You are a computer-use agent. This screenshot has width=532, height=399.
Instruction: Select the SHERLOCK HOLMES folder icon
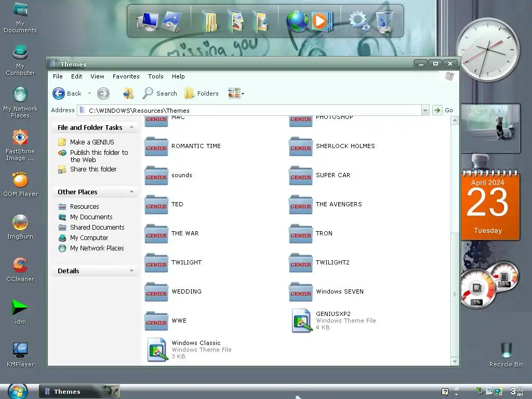[301, 146]
